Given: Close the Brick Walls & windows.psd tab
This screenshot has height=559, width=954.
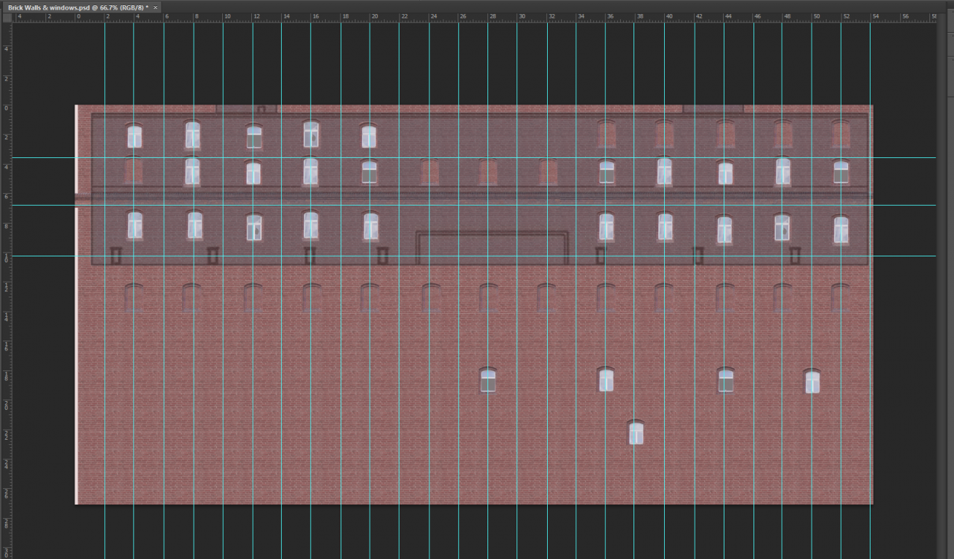Looking at the screenshot, I should pyautogui.click(x=155, y=7).
